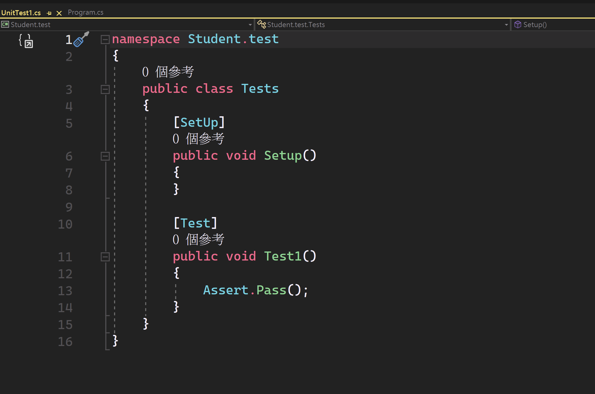Click the Setup method name
595x394 pixels.
pyautogui.click(x=283, y=156)
